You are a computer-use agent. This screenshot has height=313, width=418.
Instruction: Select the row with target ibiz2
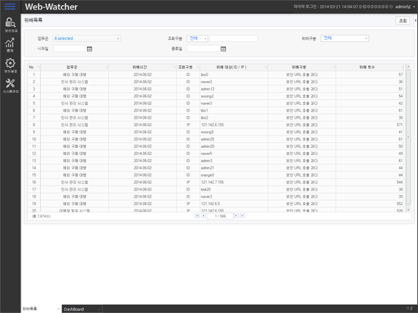(216, 117)
